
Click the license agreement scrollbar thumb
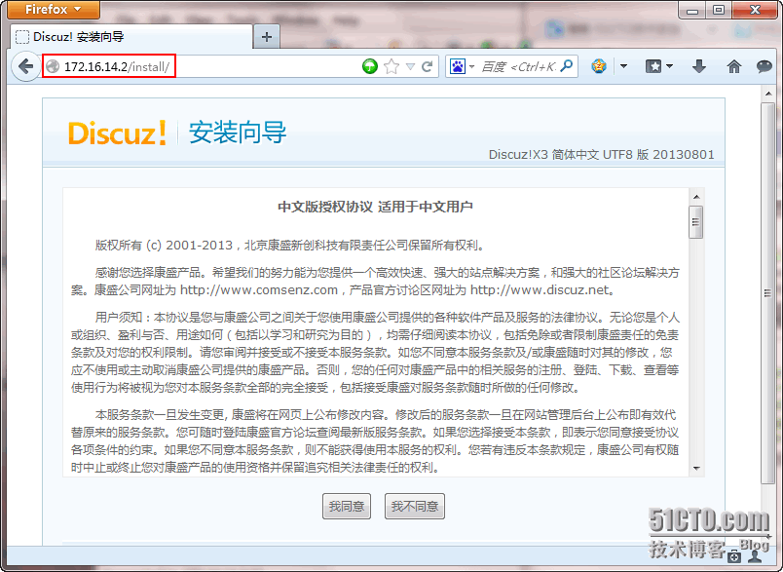(696, 222)
